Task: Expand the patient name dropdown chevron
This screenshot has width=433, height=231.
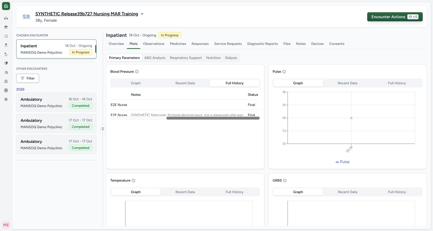Action: click(x=142, y=14)
